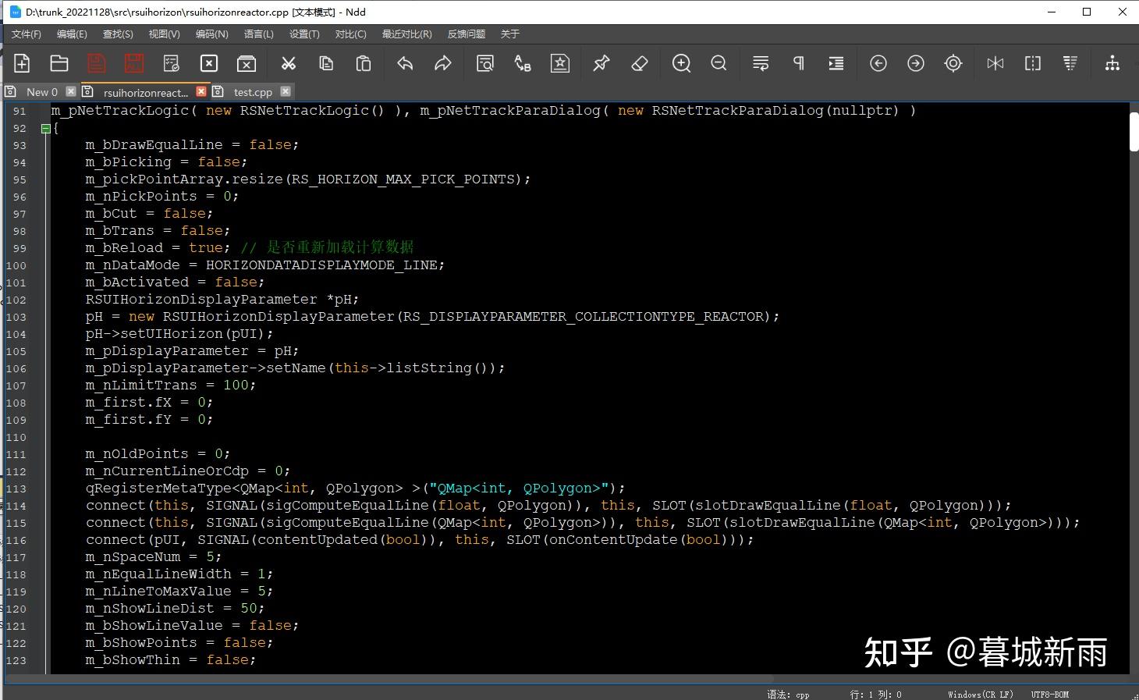
Task: Click line number 110 in the gutter
Action: coord(16,437)
